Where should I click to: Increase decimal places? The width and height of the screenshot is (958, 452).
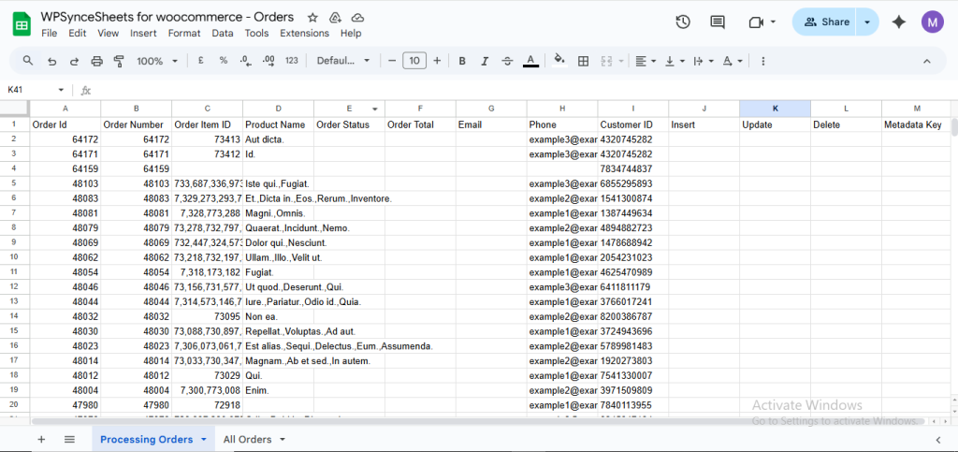269,61
